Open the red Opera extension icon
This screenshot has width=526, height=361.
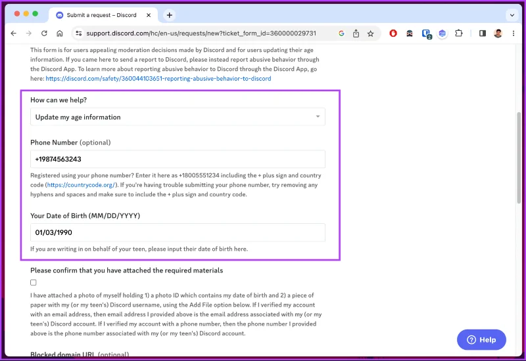(x=393, y=33)
